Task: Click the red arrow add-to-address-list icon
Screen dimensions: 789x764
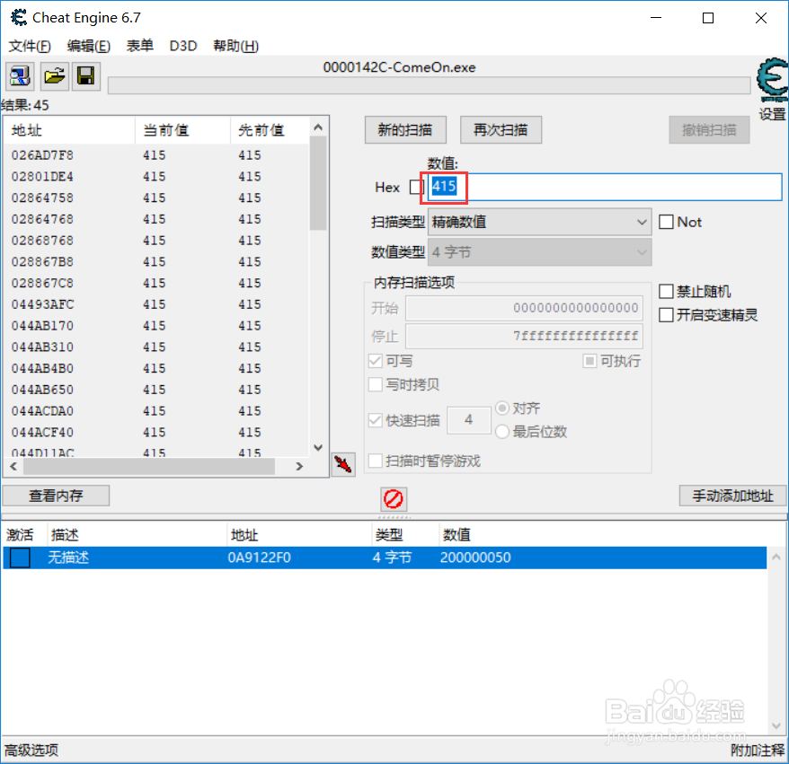Action: (343, 464)
